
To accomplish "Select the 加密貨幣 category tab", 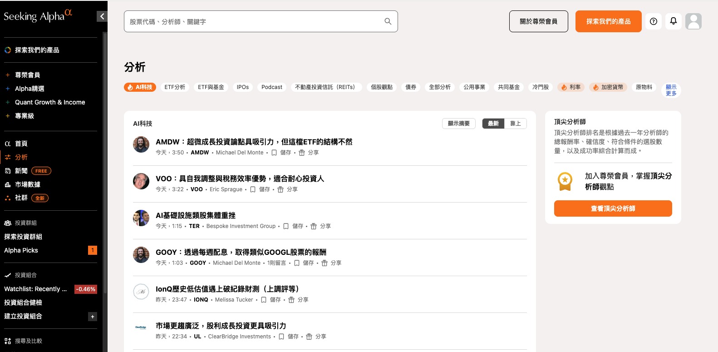I will pos(608,87).
